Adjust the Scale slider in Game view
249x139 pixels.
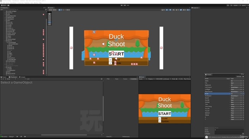point(177,79)
